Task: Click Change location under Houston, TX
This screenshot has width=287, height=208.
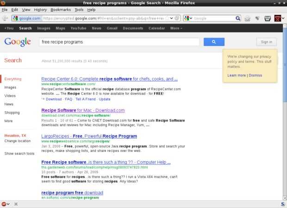Action: click(x=18, y=141)
